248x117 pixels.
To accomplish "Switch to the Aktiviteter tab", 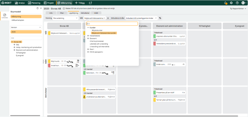I will tap(85, 13).
